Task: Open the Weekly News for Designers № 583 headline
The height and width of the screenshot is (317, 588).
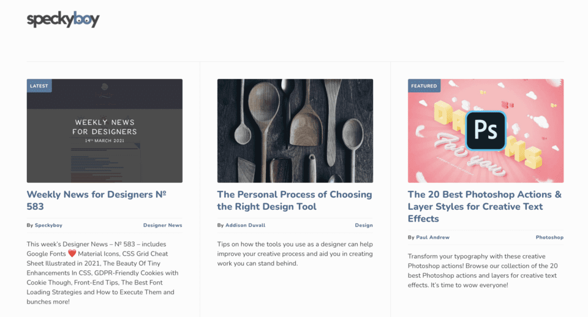Action: [x=96, y=200]
